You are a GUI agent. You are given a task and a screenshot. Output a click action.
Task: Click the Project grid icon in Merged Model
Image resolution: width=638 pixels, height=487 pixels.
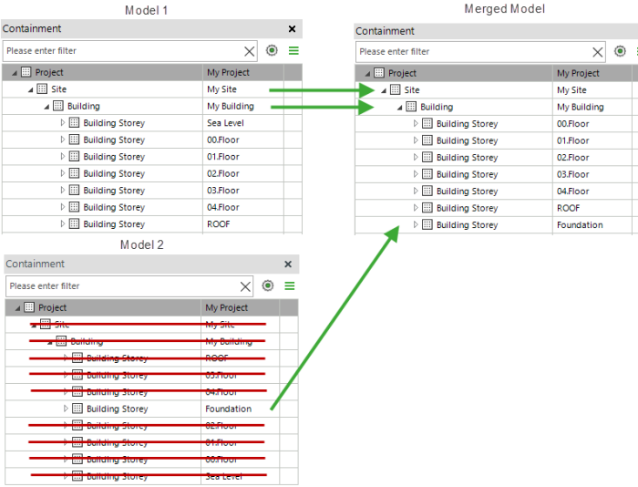click(x=379, y=73)
